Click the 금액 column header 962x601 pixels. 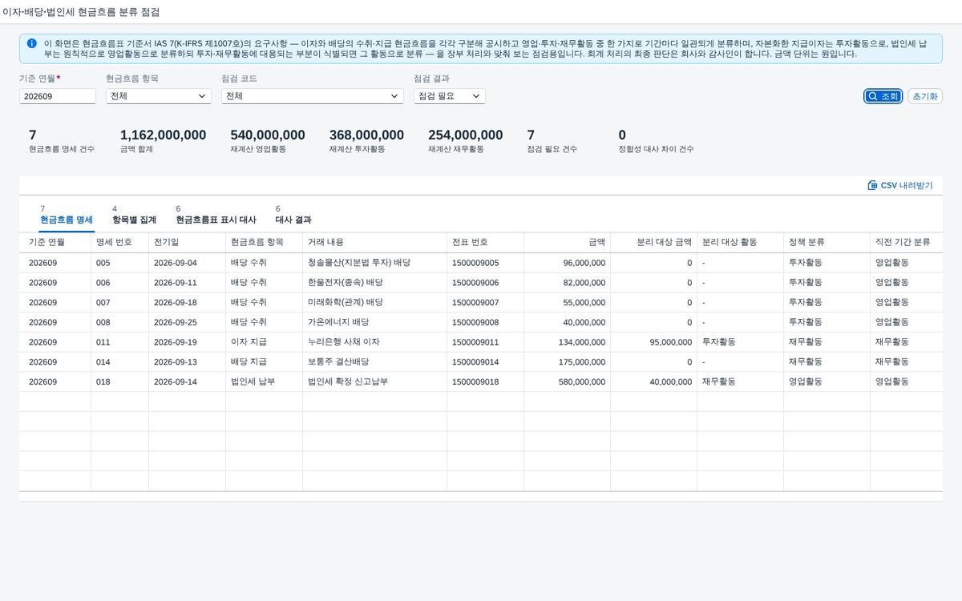pos(568,242)
